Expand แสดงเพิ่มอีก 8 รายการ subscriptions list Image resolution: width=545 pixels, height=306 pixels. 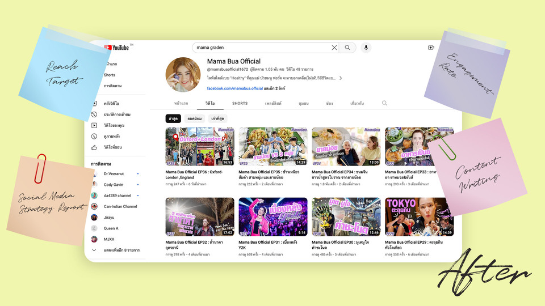(x=119, y=250)
